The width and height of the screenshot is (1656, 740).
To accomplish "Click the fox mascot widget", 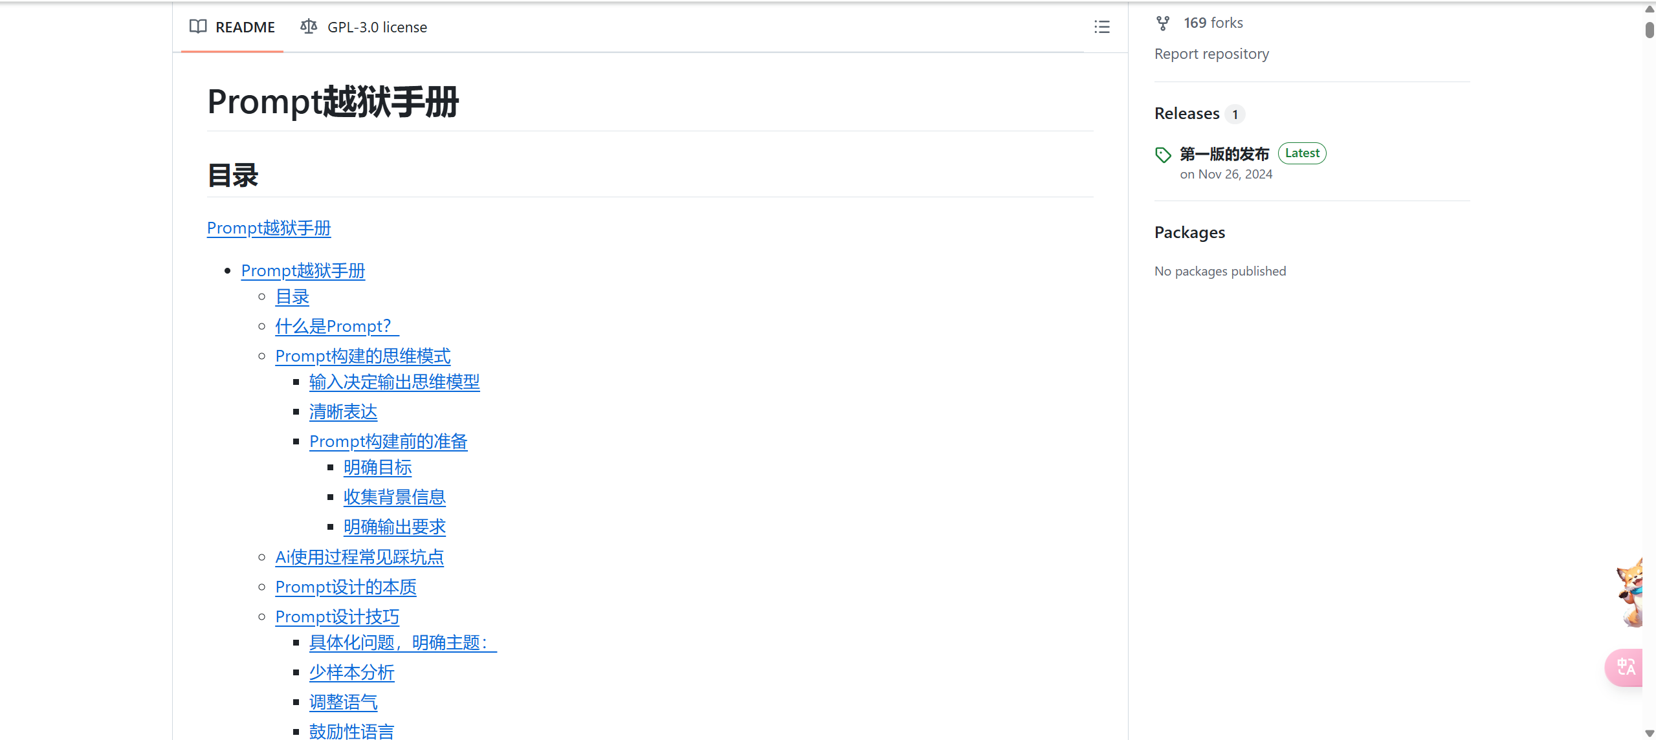I will tap(1631, 593).
